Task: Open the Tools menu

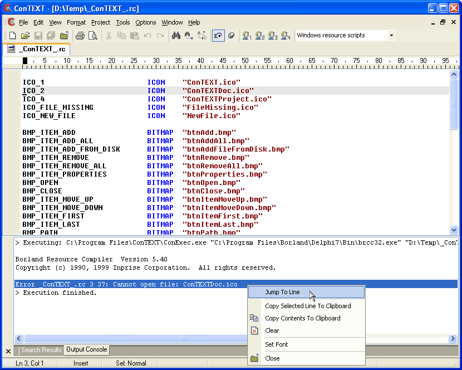Action: [123, 22]
